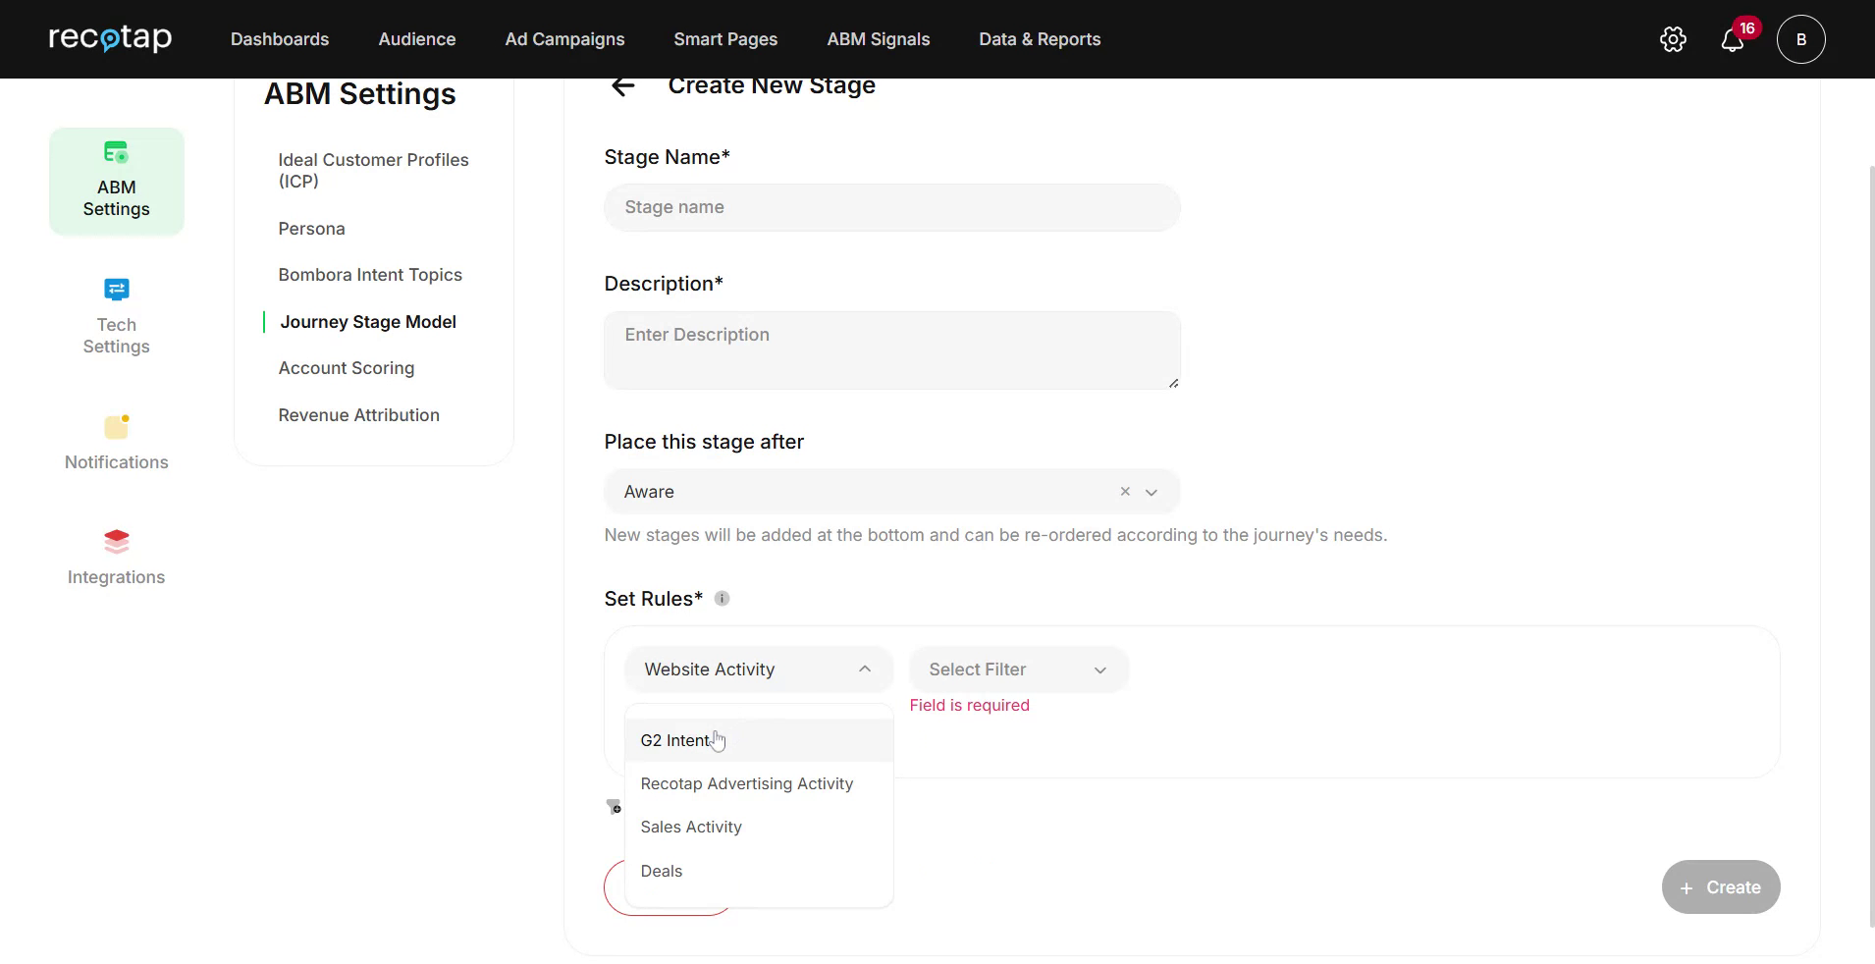
Task: Click the Create button
Action: click(x=1720, y=886)
